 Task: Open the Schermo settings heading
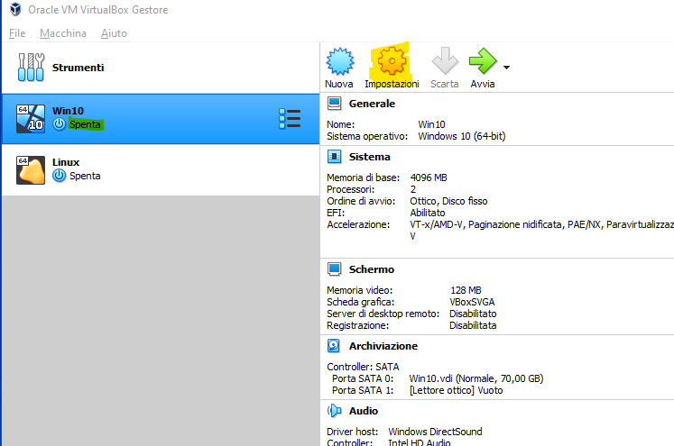point(372,269)
